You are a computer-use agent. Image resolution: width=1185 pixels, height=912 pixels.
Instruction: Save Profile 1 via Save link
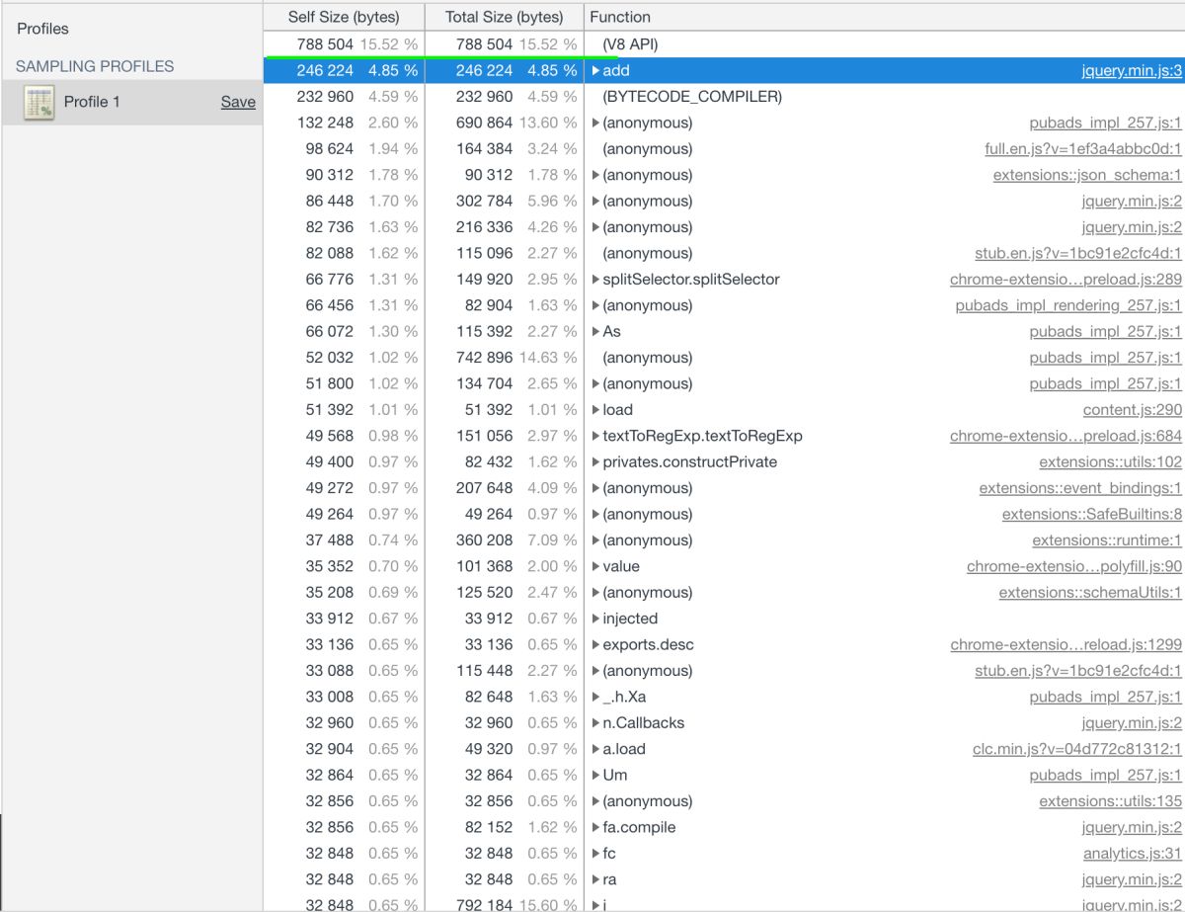point(238,102)
